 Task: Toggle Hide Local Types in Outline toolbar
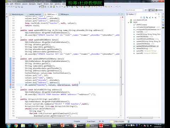pos(155,17)
